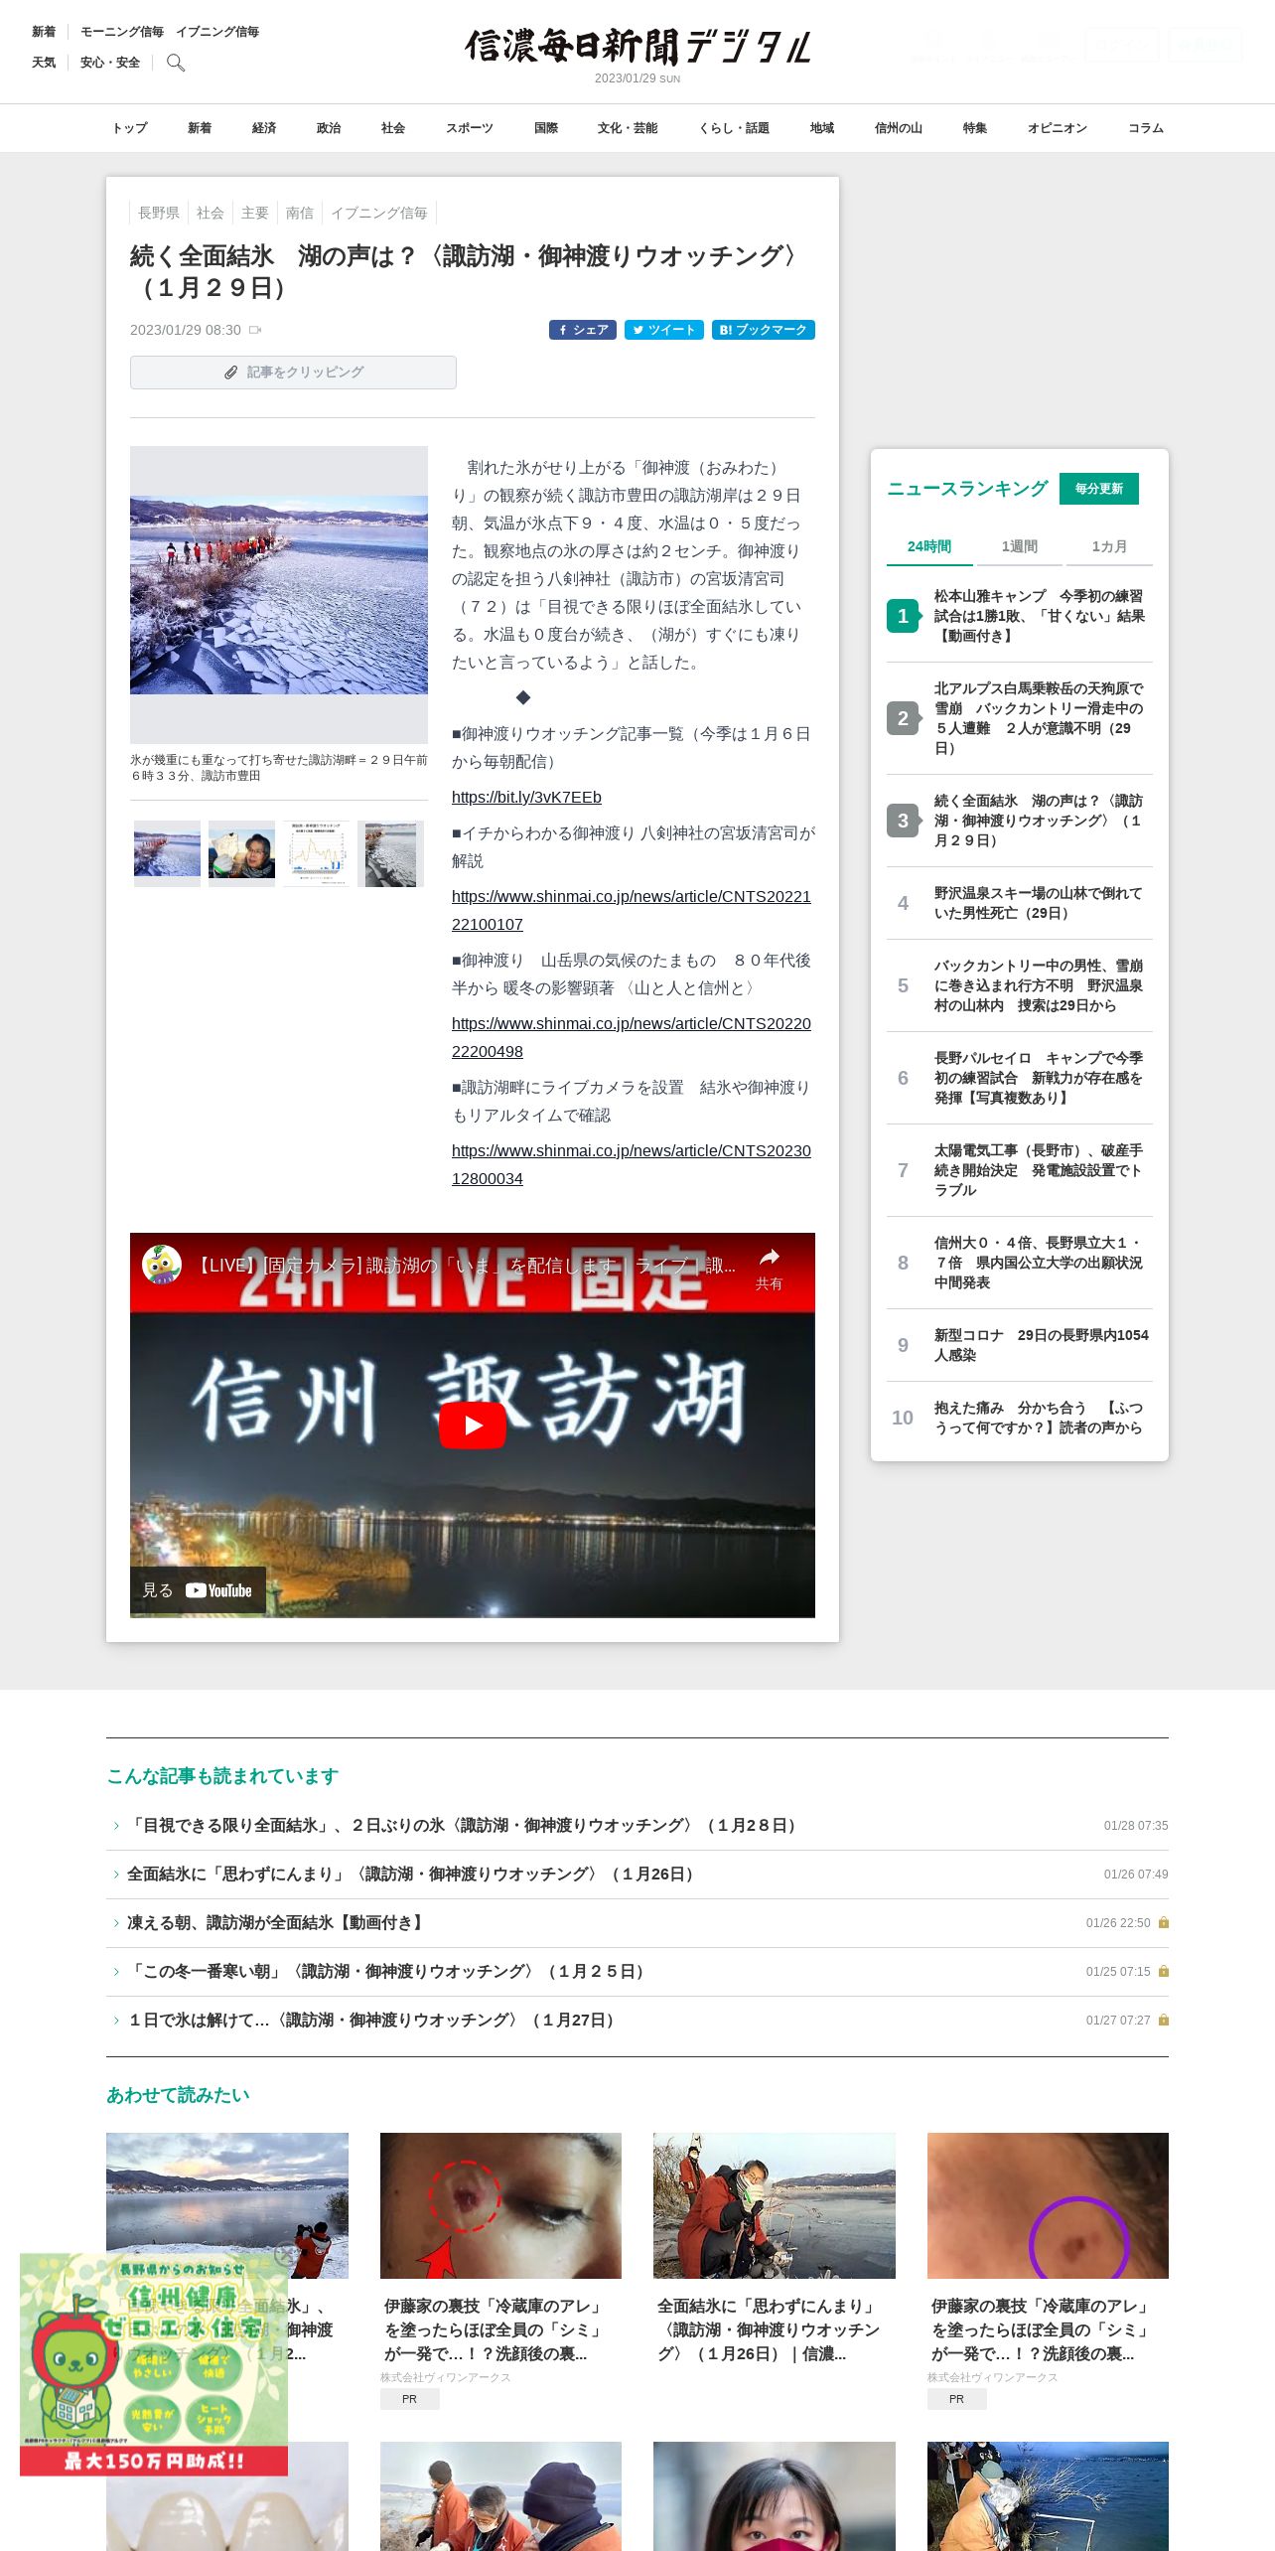Open トップ in main navigation
This screenshot has width=1275, height=2551.
(x=129, y=128)
